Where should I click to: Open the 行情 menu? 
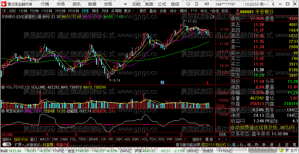(45, 4)
